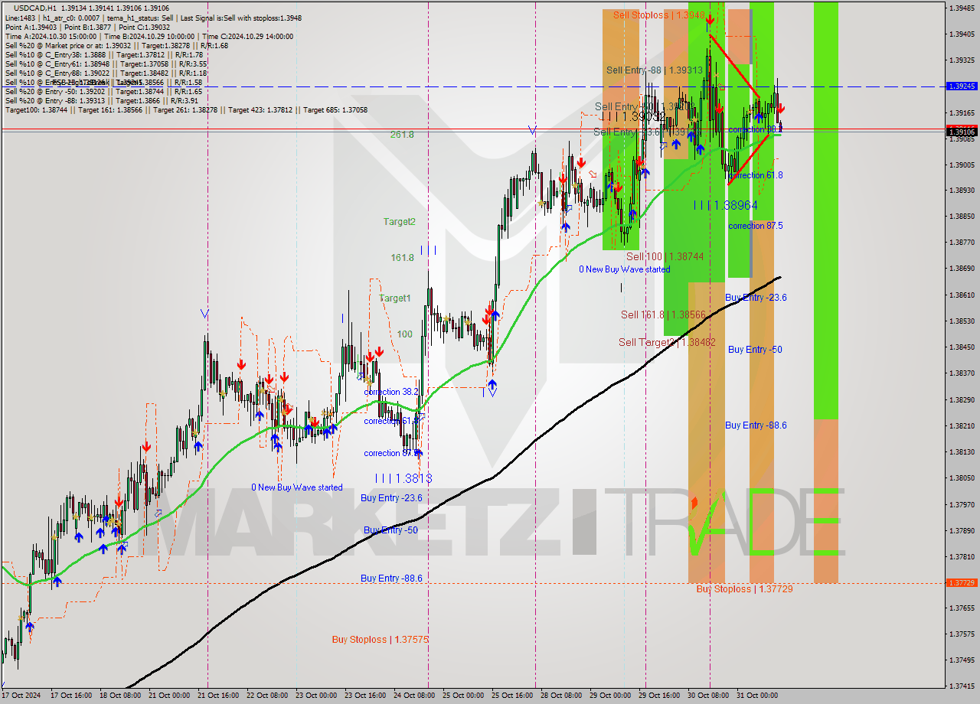The height and width of the screenshot is (704, 980).
Task: Click the 1.37415 price axis value
Action: [x=962, y=686]
